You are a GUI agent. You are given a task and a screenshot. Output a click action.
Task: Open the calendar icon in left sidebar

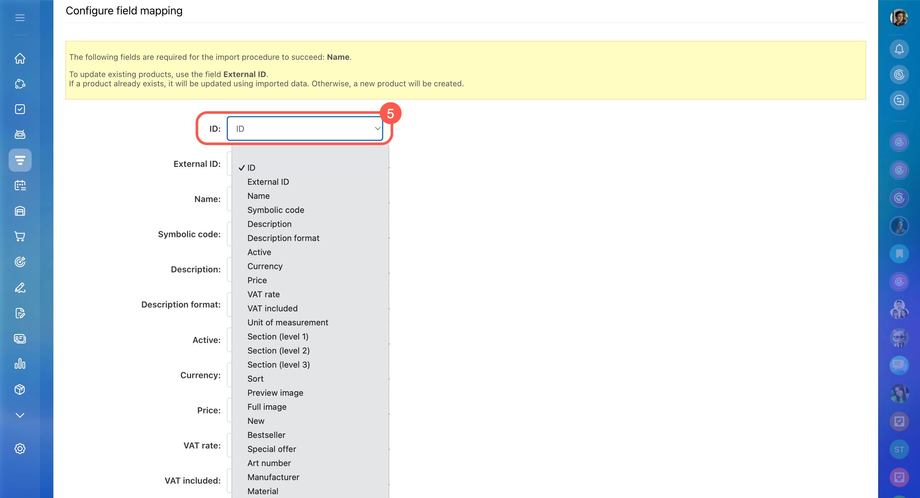tap(20, 185)
